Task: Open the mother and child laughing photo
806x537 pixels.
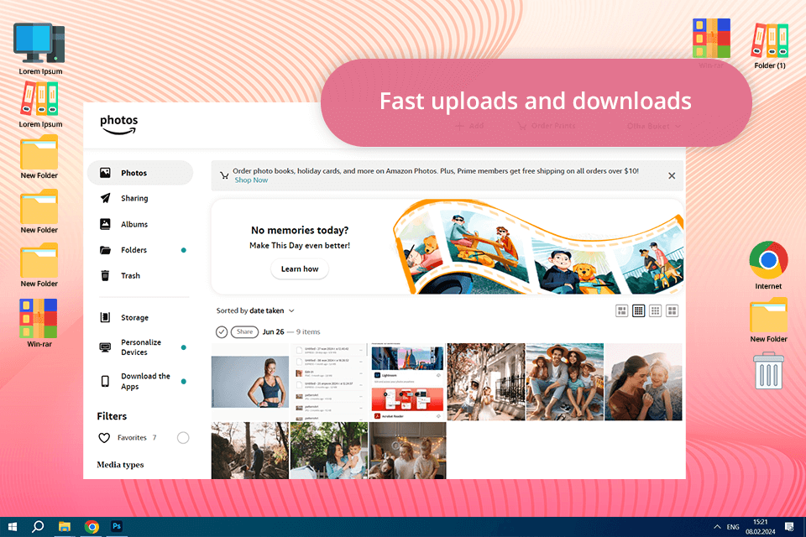Action: coord(644,382)
